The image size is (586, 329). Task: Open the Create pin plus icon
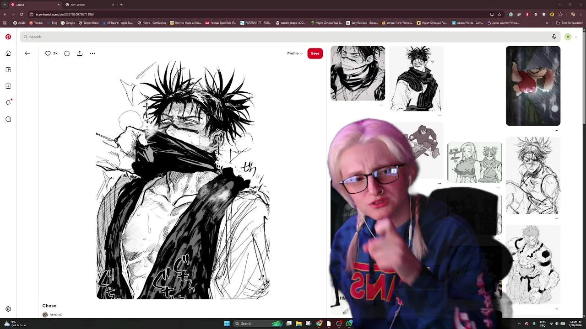pyautogui.click(x=8, y=86)
